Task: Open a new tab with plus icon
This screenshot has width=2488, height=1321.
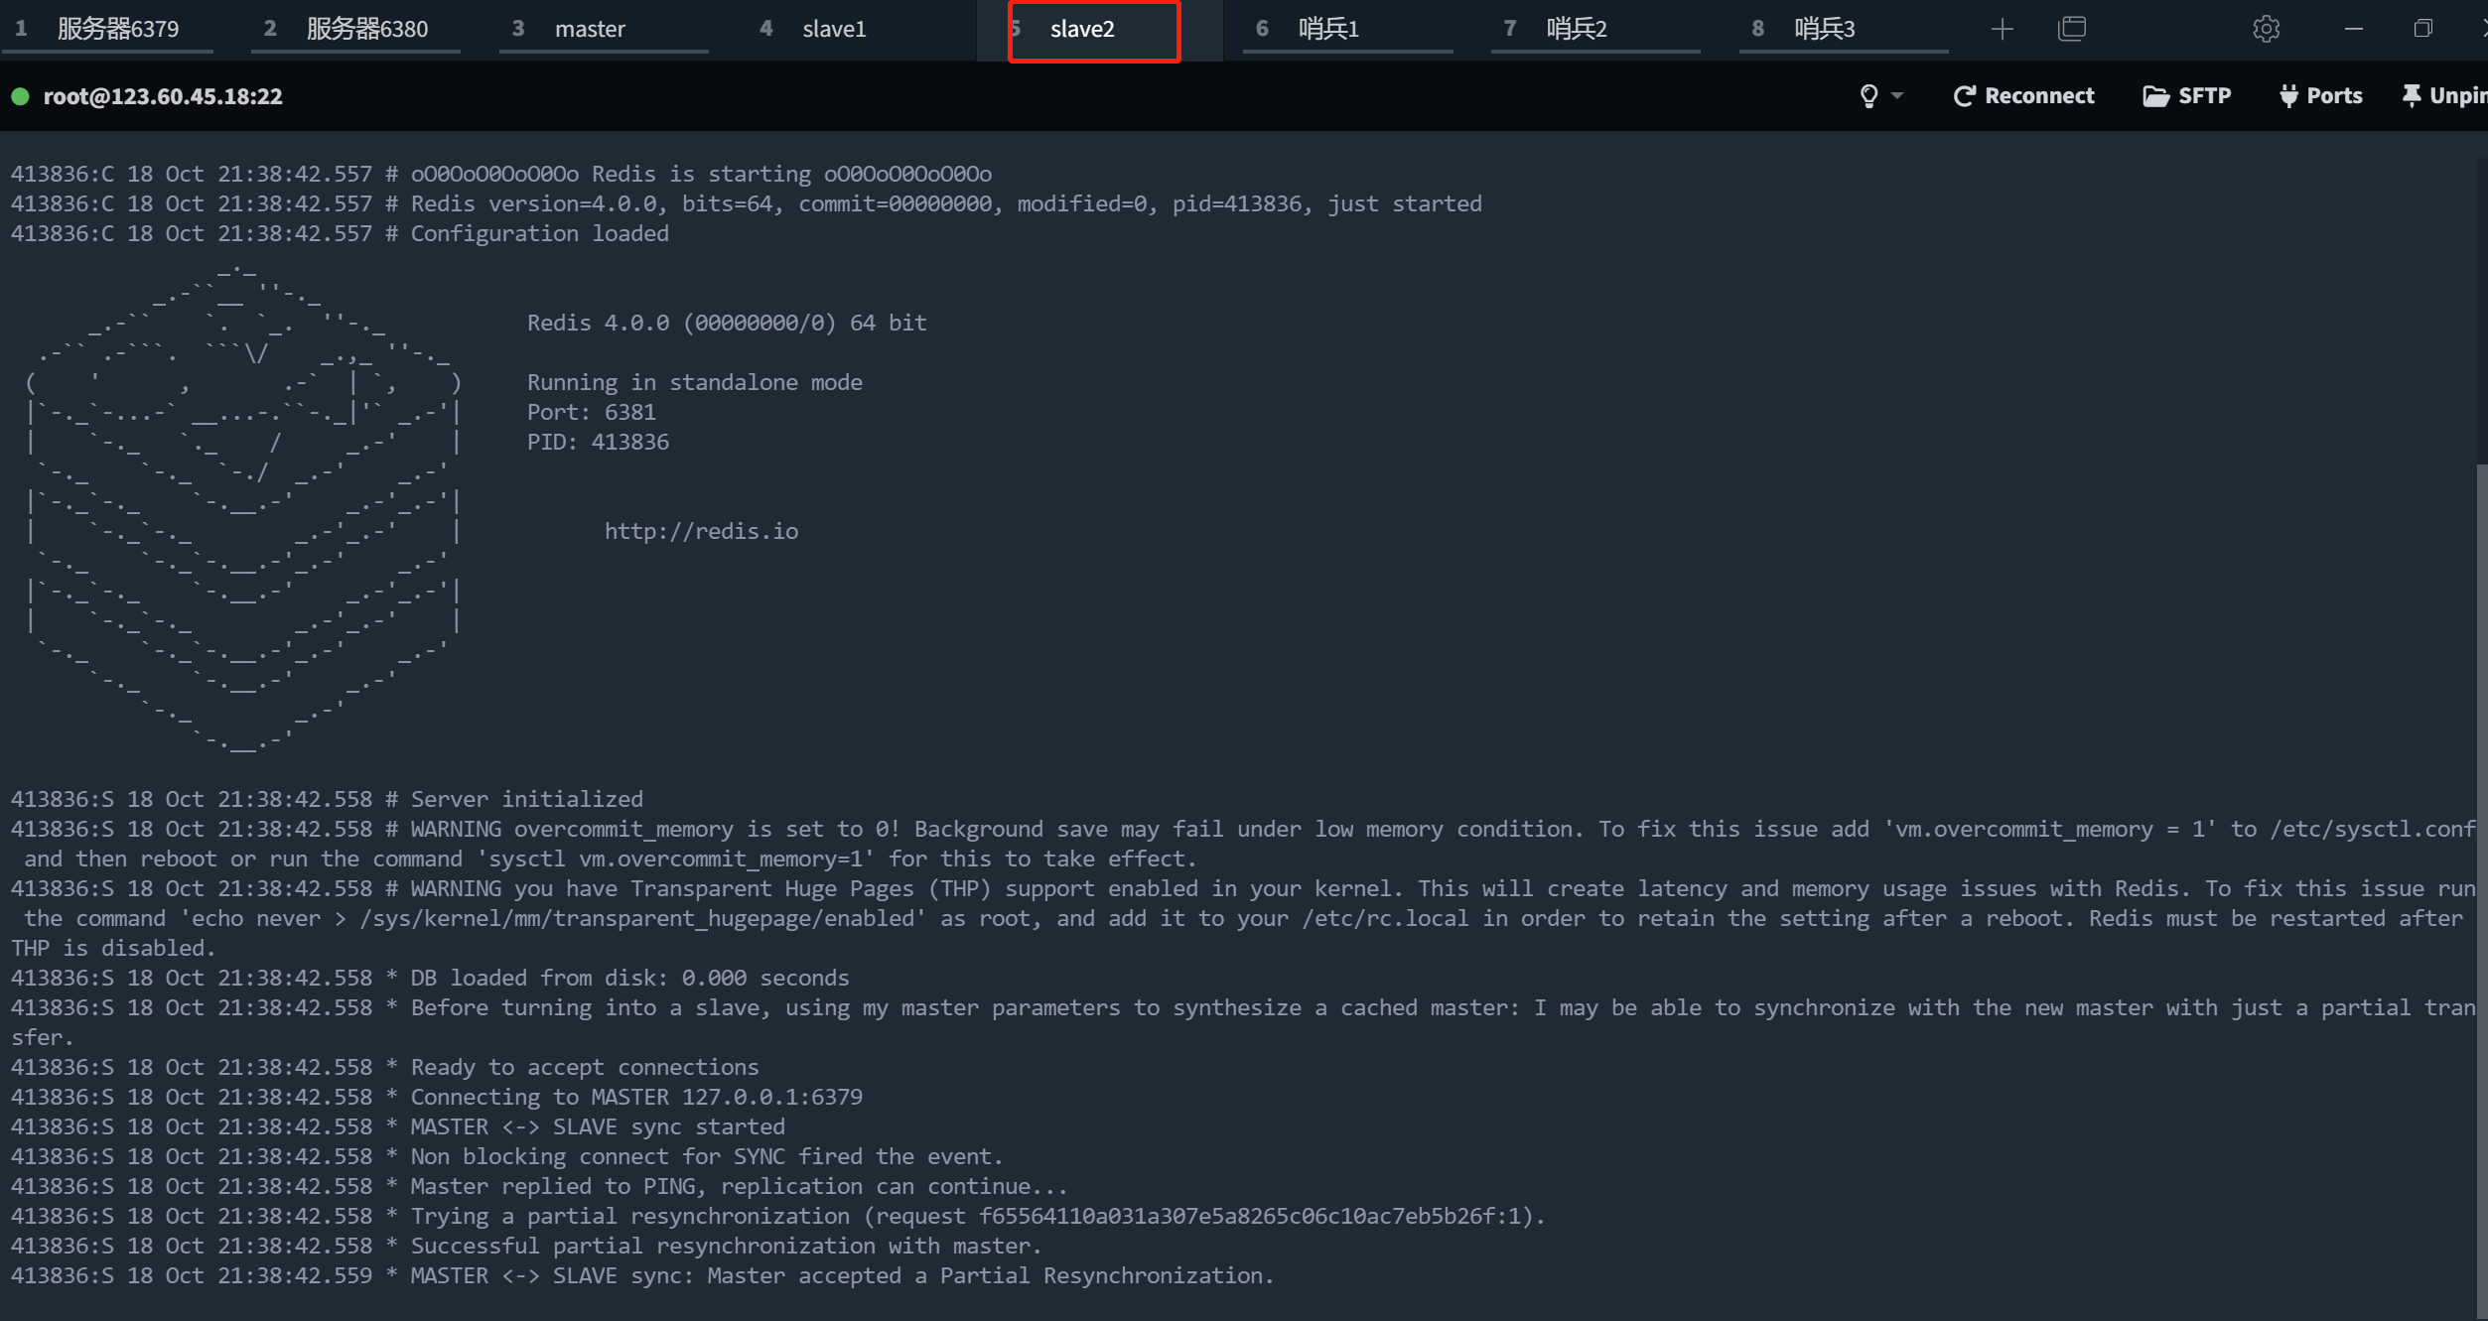Action: point(2002,29)
